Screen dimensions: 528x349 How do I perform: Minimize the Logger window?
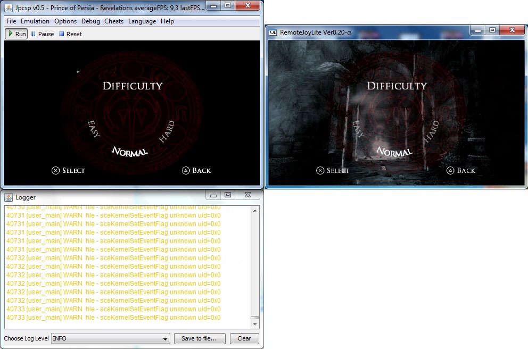tap(212, 196)
